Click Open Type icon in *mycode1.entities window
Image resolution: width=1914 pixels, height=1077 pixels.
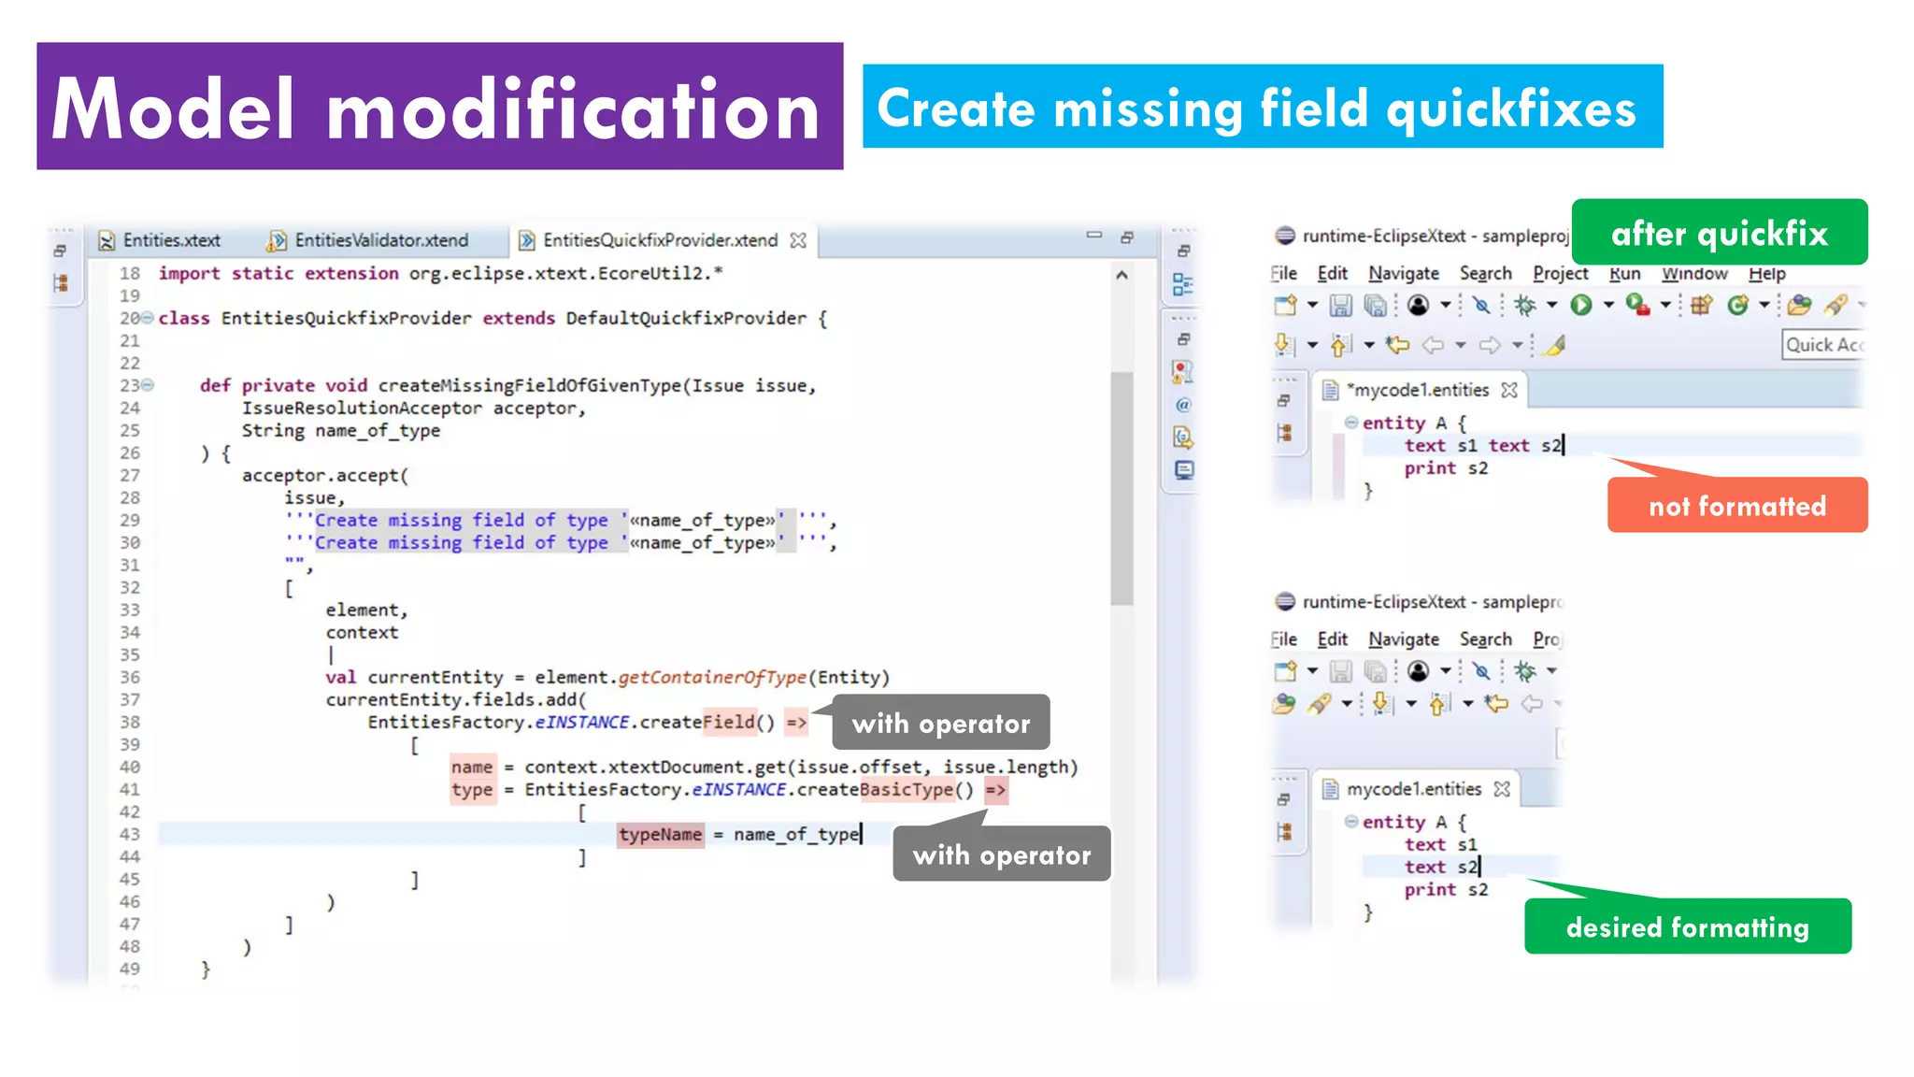point(1799,305)
